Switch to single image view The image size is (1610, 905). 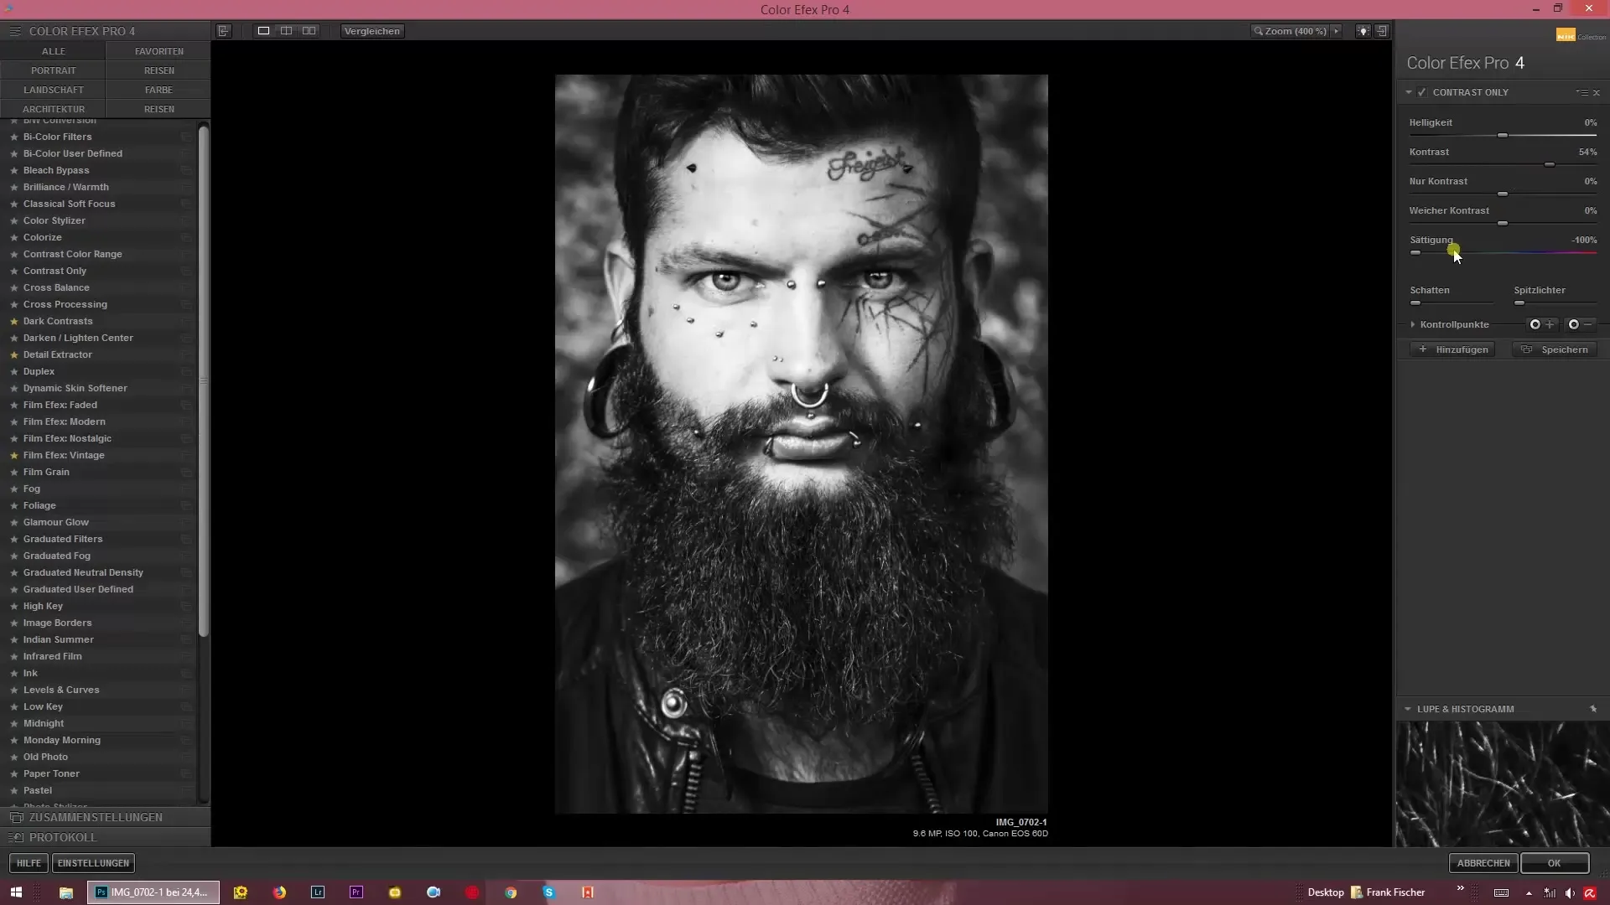point(263,31)
